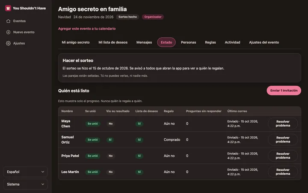Click the plus circle icon for Nuevo evento

point(8,32)
